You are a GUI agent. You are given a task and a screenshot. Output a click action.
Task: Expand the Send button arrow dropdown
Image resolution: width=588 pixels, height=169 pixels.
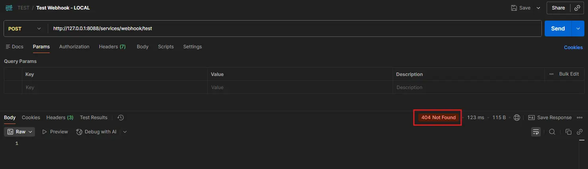[x=578, y=28]
